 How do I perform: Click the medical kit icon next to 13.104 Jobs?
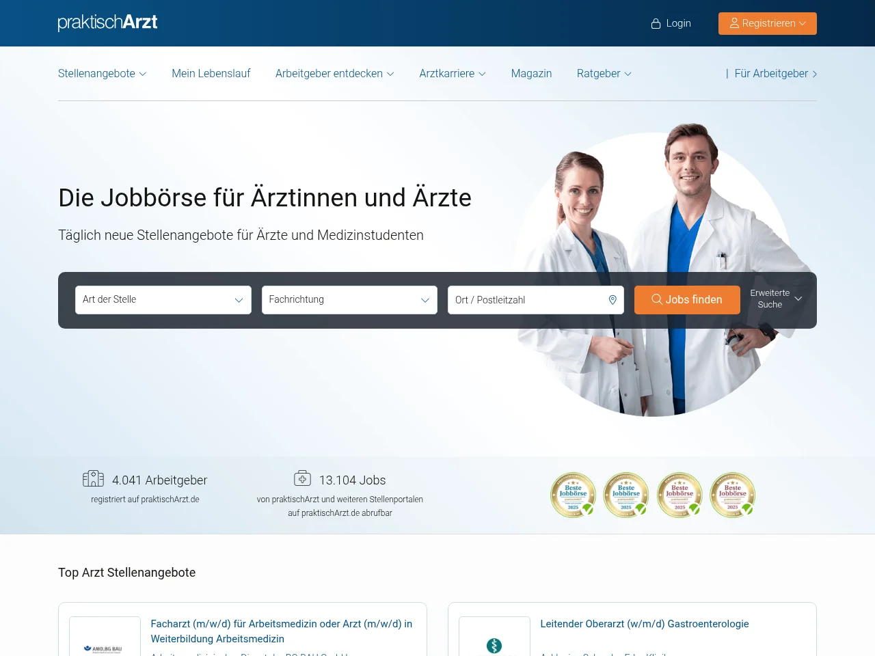click(302, 478)
